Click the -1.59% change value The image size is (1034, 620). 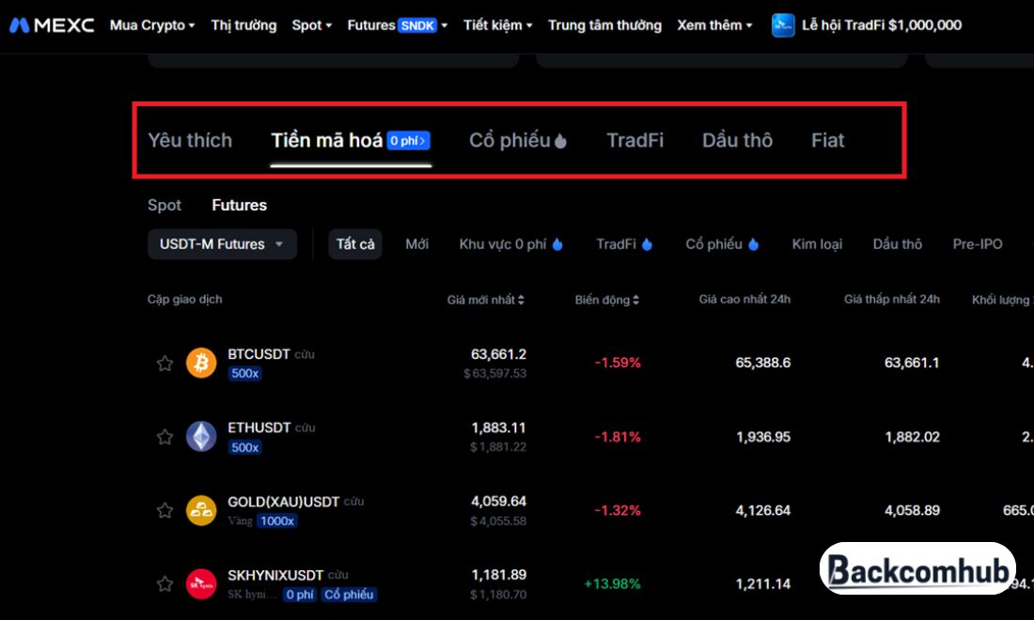tap(618, 363)
